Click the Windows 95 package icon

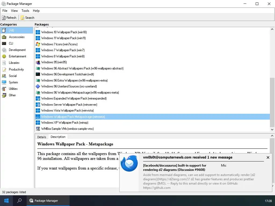pyautogui.click(x=38, y=62)
